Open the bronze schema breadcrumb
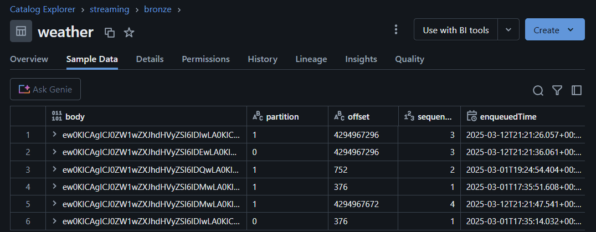Image resolution: width=596 pixels, height=232 pixels. pyautogui.click(x=158, y=9)
